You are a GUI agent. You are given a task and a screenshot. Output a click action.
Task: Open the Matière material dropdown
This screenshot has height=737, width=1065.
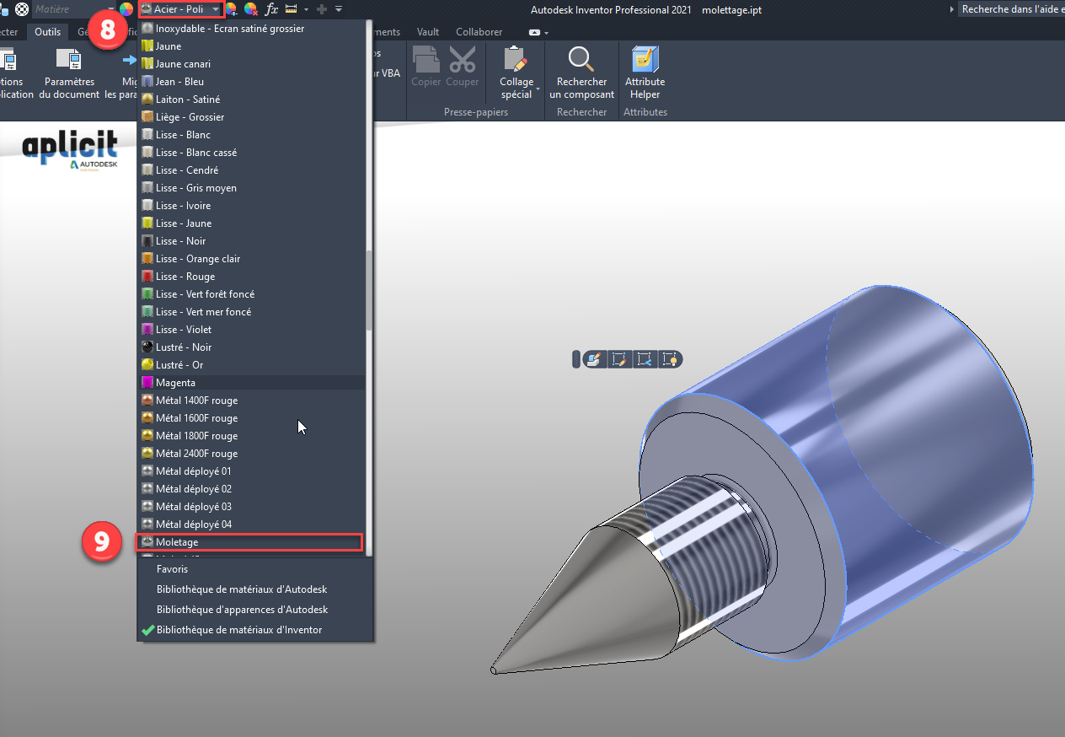point(110,9)
